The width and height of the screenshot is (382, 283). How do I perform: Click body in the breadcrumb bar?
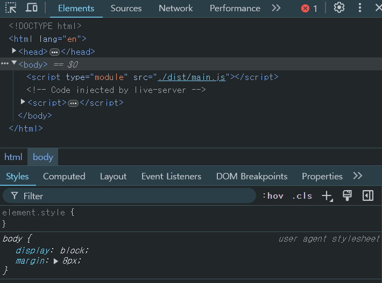coord(43,157)
